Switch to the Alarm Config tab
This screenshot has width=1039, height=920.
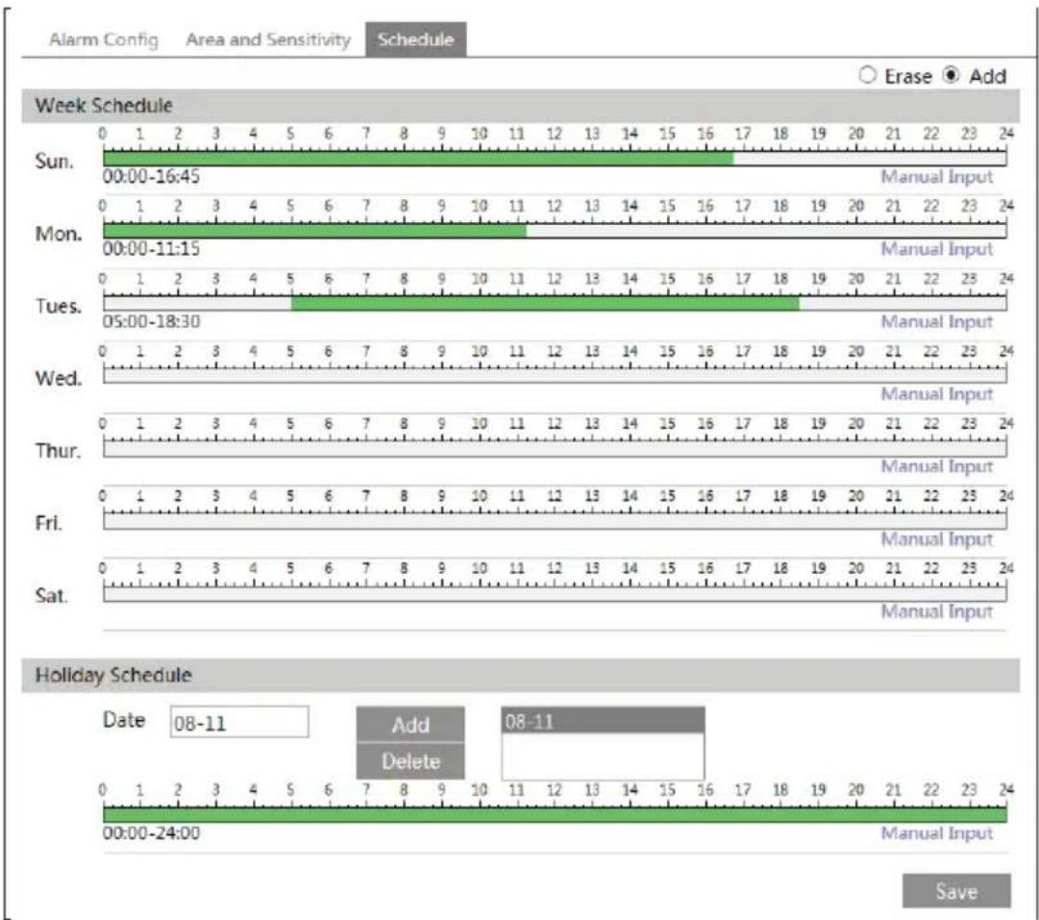(x=104, y=39)
